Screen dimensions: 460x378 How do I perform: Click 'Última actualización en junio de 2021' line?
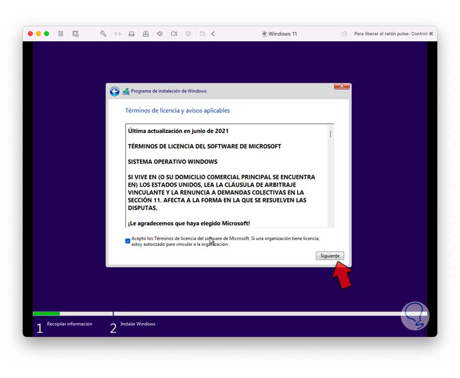coord(178,131)
